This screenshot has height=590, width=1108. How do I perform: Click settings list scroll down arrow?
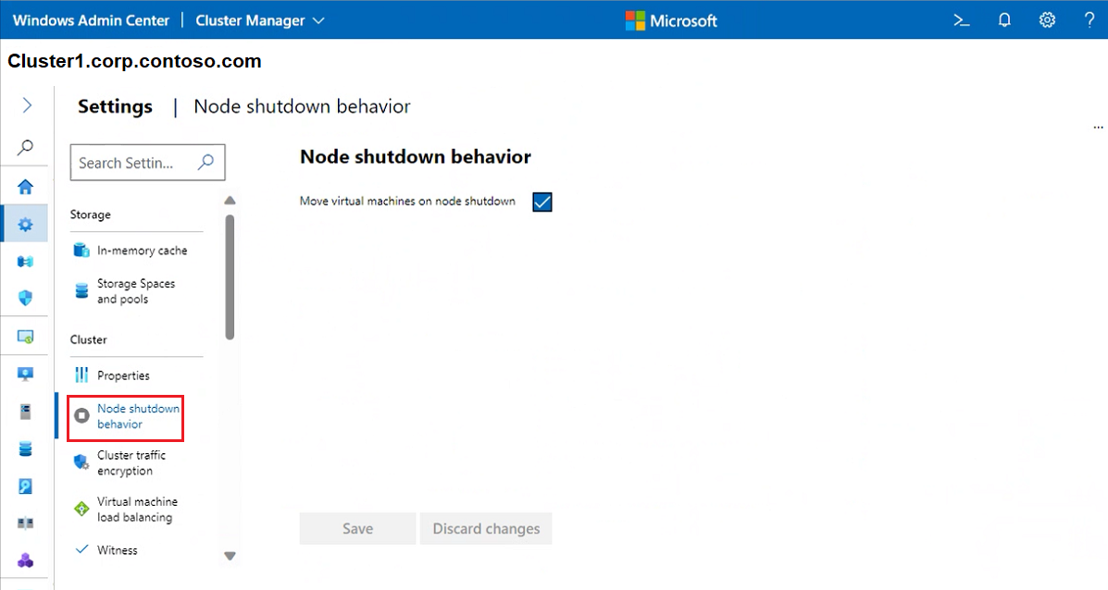[x=230, y=556]
